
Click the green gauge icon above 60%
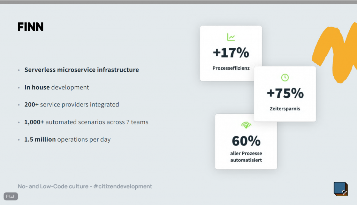[x=246, y=125]
